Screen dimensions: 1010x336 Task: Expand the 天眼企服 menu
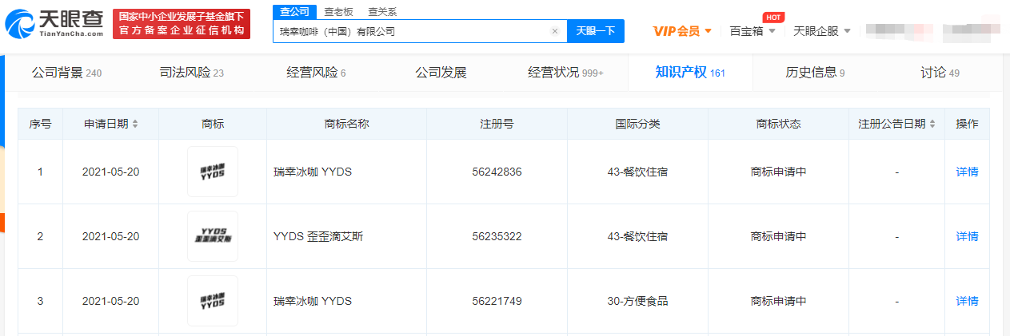click(x=822, y=31)
